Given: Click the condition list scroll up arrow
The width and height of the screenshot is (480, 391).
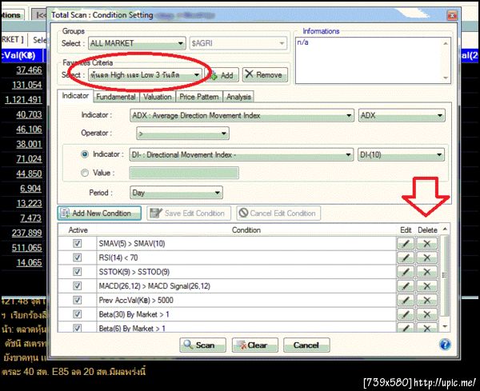Looking at the screenshot, I should tap(445, 229).
